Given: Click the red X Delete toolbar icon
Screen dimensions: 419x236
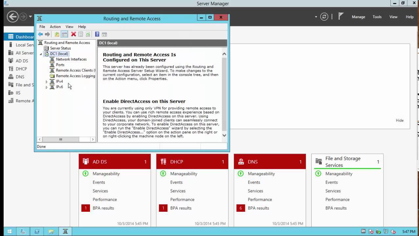Looking at the screenshot, I should click(x=74, y=34).
